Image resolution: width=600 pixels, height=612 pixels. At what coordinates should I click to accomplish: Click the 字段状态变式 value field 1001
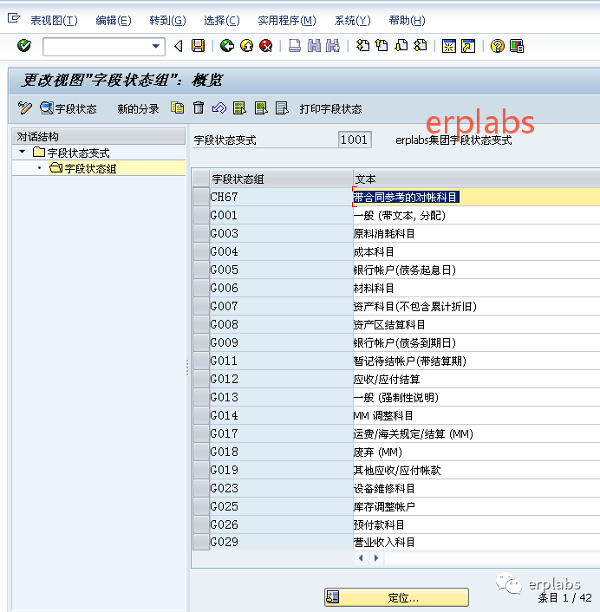point(355,140)
